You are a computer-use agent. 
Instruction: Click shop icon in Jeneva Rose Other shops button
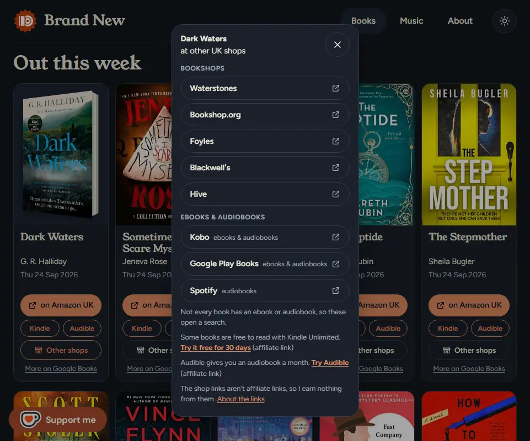141,350
